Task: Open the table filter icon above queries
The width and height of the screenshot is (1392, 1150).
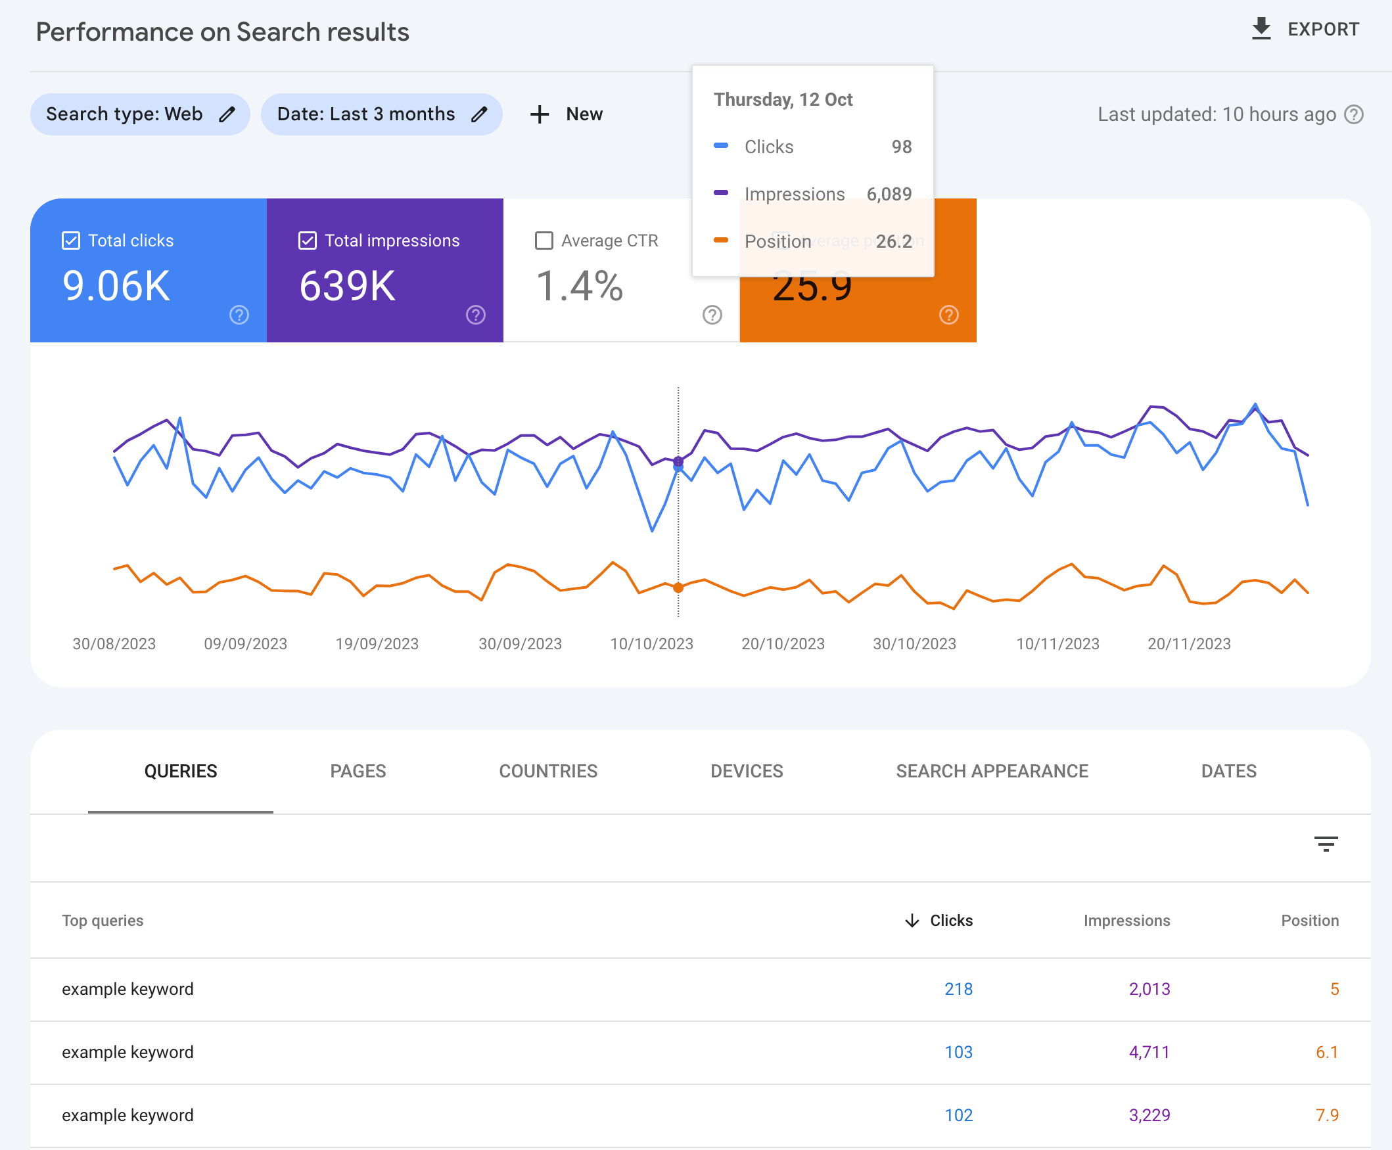Action: pyautogui.click(x=1327, y=844)
